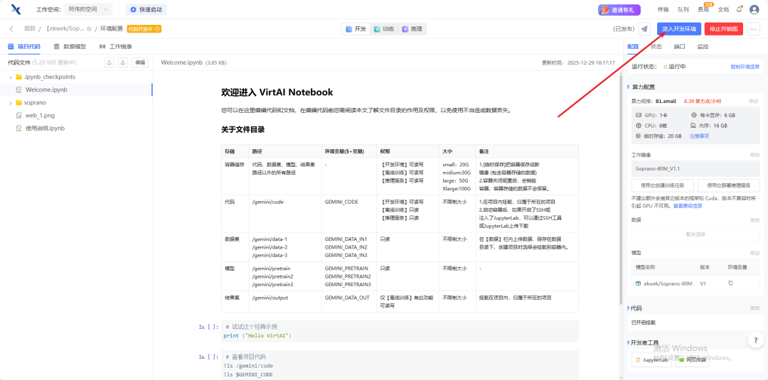Click the 临时存储 storage icon
Image resolution: width=768 pixels, height=380 pixels.
[638, 136]
